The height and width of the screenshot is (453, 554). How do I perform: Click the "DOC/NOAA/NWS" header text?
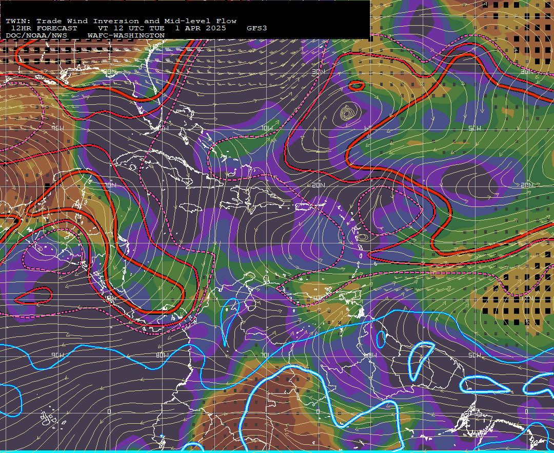click(x=36, y=36)
